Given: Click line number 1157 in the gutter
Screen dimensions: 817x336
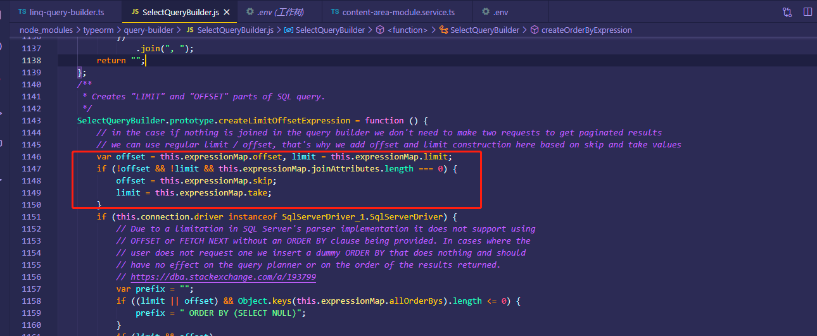Looking at the screenshot, I should (31, 289).
